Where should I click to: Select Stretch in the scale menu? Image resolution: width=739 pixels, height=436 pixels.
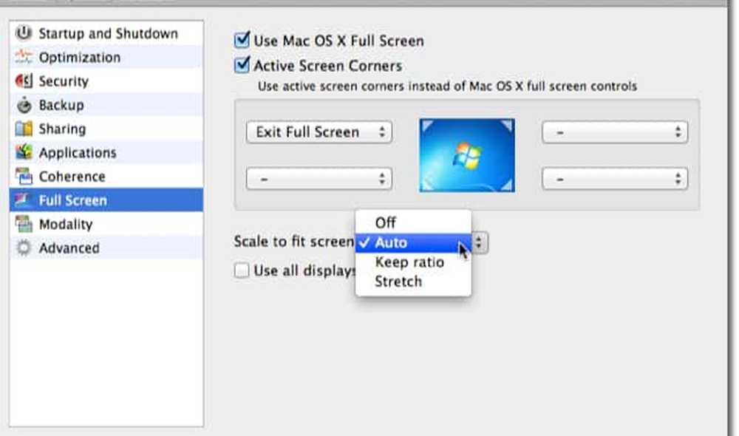point(398,282)
